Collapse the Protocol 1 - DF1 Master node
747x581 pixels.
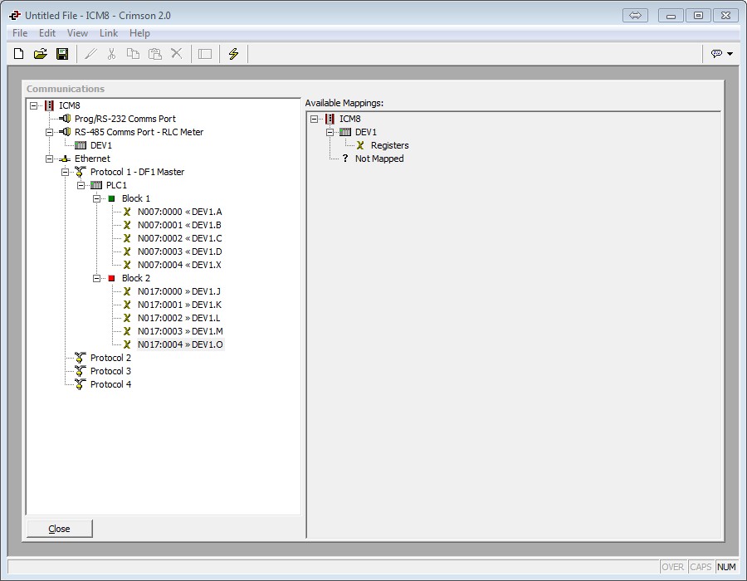(x=65, y=173)
